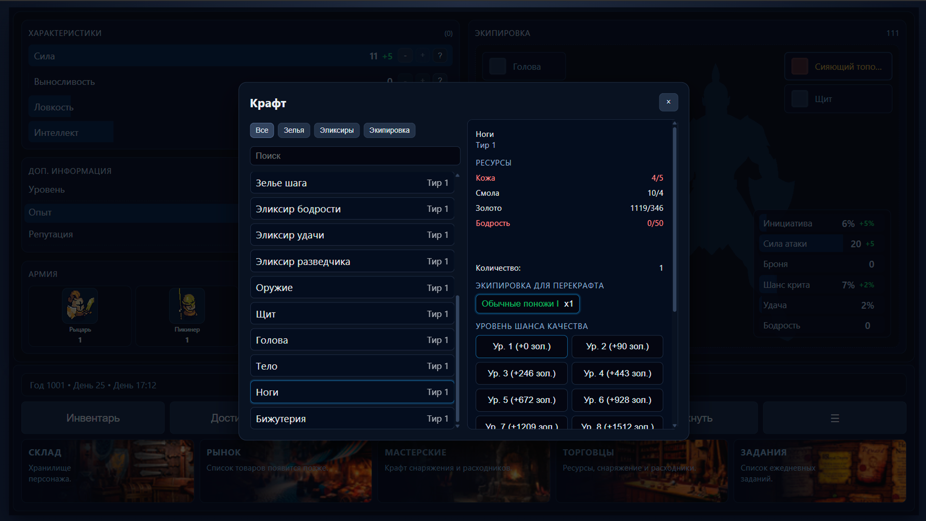Click the Сияющий топор weapon icon
The height and width of the screenshot is (521, 926).
[800, 66]
